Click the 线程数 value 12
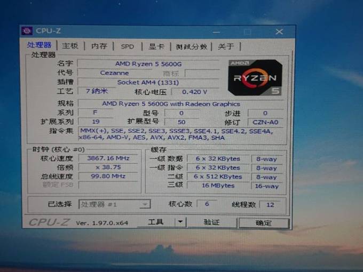Screen dimensions: 363x272 tap(270, 205)
